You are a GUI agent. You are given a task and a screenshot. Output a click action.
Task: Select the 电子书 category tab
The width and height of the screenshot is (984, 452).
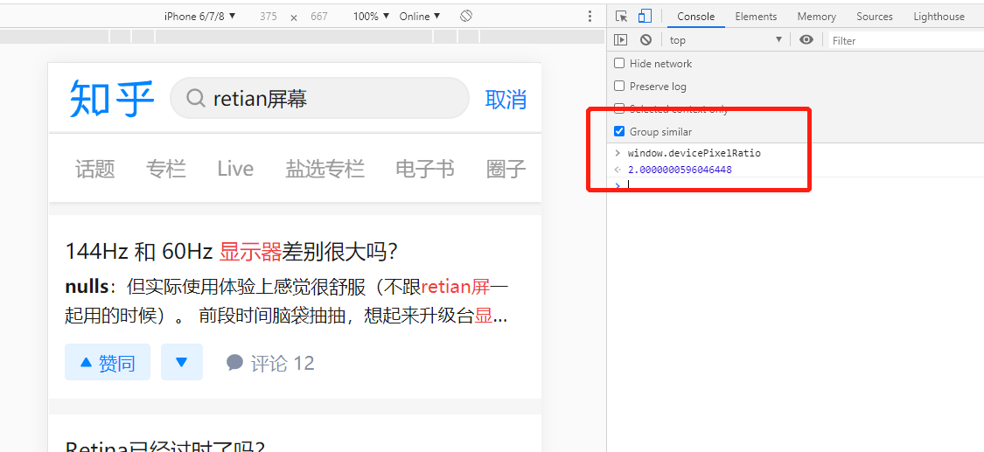point(425,169)
